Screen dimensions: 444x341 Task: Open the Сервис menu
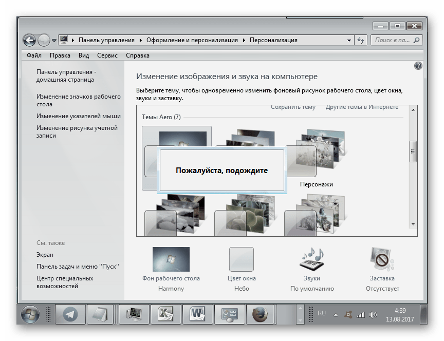click(107, 55)
